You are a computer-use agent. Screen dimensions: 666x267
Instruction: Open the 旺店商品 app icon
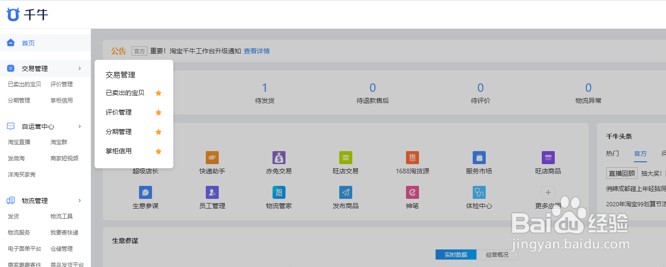(x=548, y=158)
